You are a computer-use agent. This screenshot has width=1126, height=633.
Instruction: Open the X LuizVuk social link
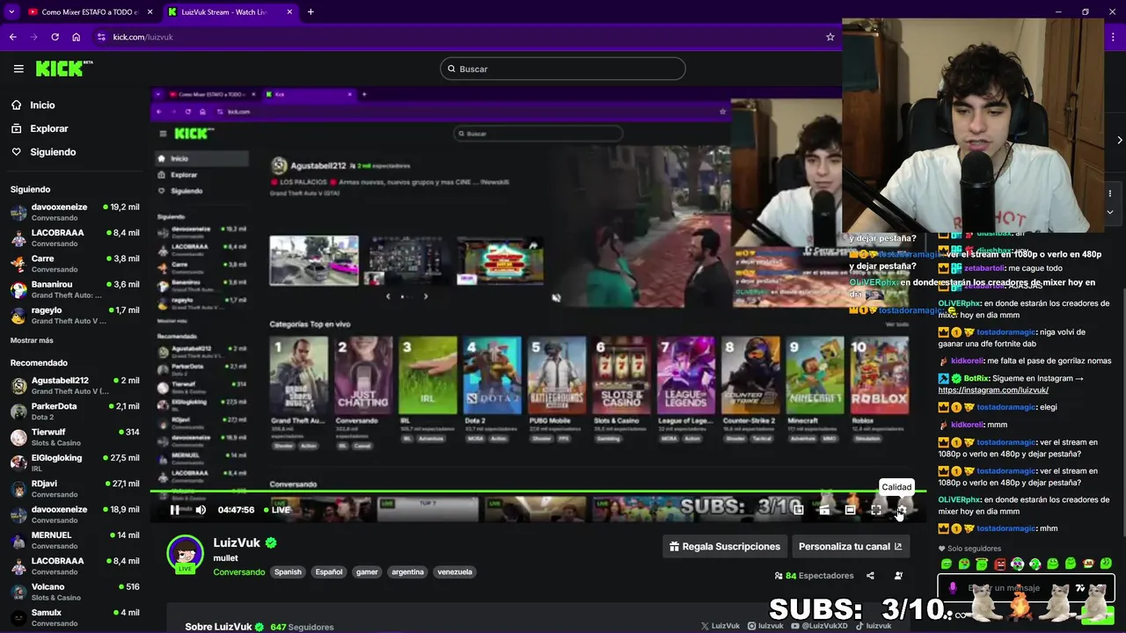pyautogui.click(x=720, y=626)
